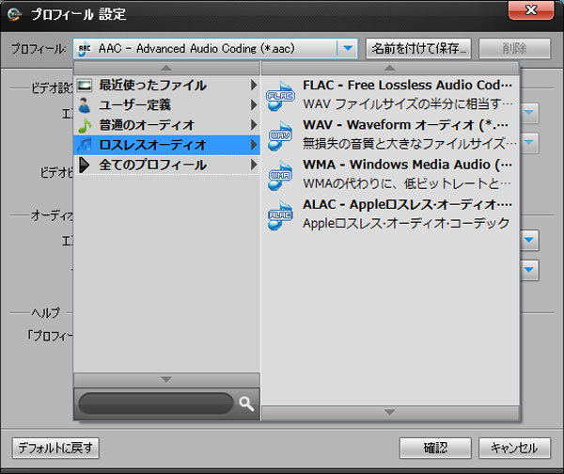This screenshot has width=564, height=474.
Task: Click into the profile search field
Action: (x=156, y=403)
